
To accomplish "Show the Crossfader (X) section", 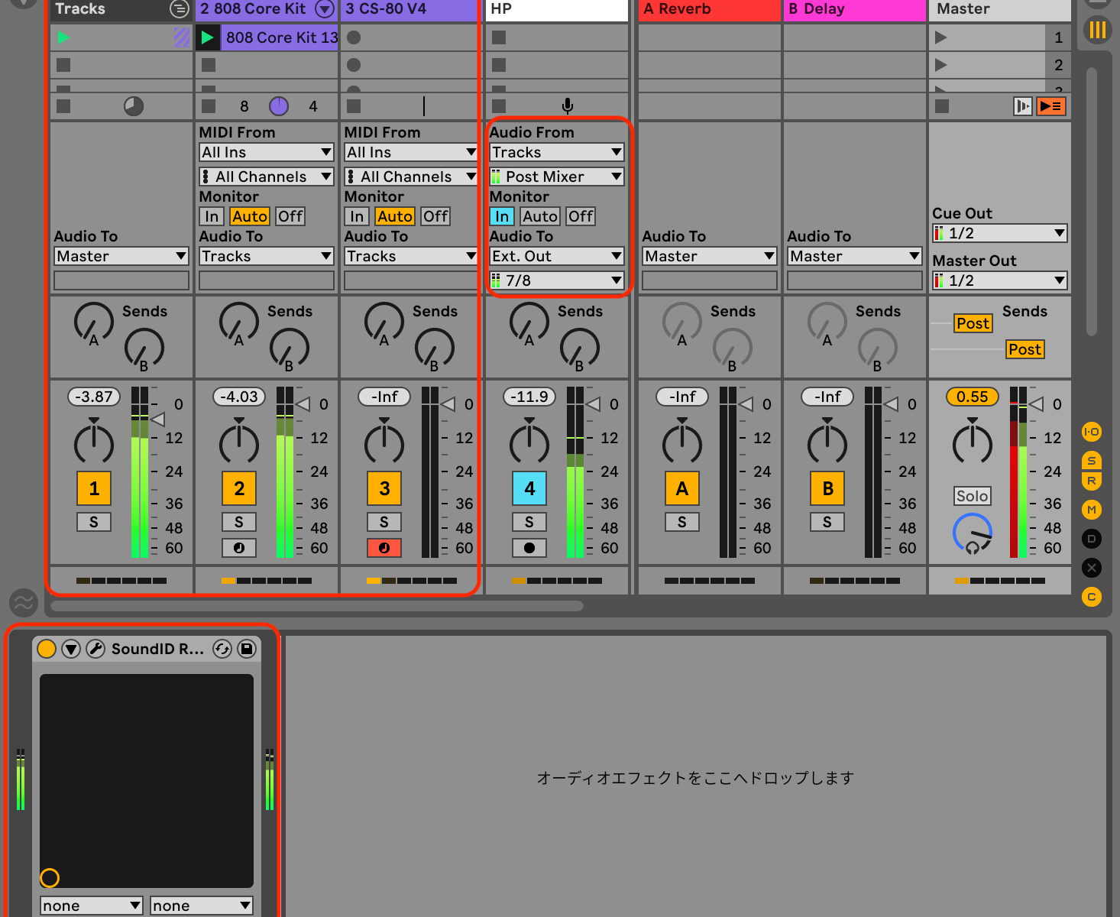I will [1092, 568].
